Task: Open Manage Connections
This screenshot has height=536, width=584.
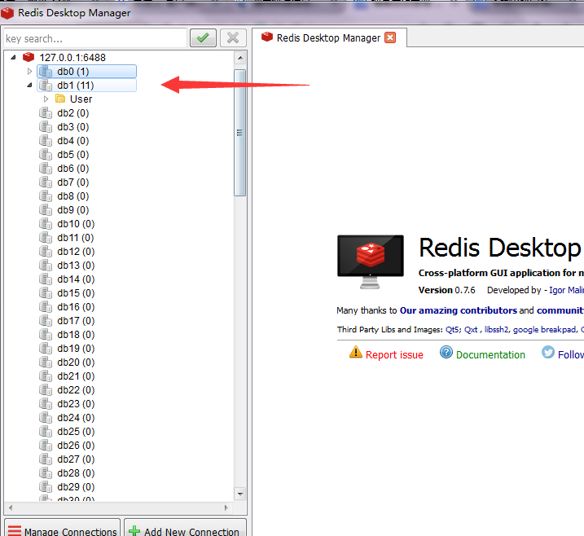Action: [x=63, y=529]
